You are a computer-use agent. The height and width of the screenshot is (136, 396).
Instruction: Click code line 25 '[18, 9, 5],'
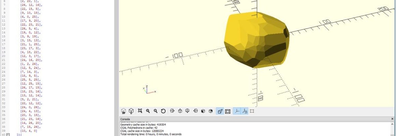click(30, 76)
